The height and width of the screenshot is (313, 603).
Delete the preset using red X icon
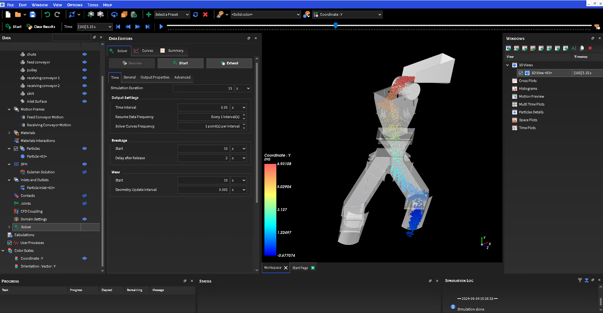pos(205,14)
